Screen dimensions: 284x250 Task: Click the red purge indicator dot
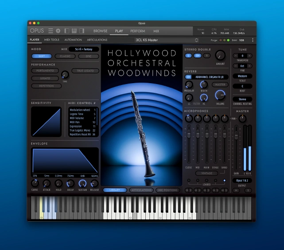(221, 40)
